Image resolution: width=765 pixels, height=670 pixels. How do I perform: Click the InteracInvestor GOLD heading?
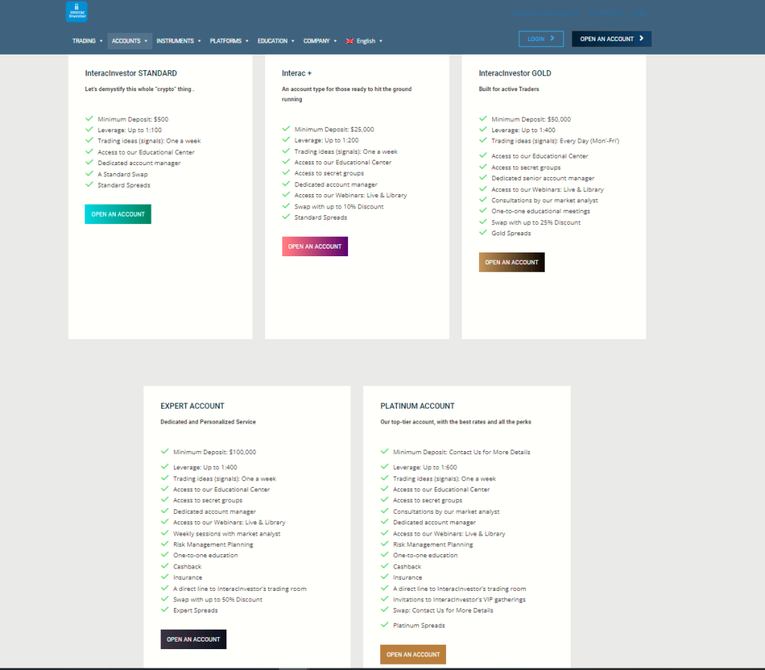pyautogui.click(x=515, y=73)
